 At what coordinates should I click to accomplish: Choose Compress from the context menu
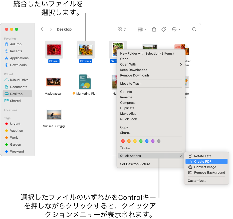151,103
